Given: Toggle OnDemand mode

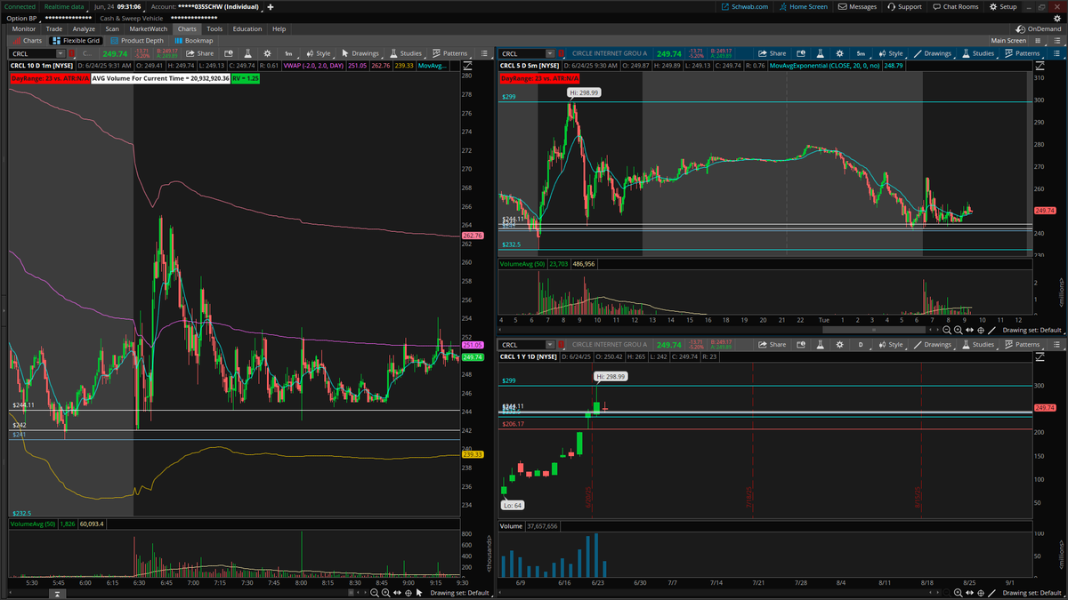Looking at the screenshot, I should coord(1040,28).
